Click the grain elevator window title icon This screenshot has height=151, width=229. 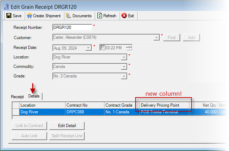(6, 7)
